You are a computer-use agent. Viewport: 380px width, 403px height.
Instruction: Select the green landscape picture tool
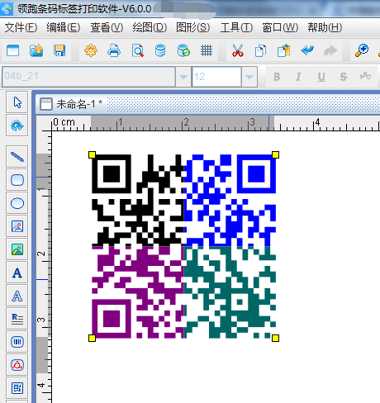pos(17,249)
